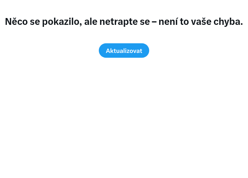The height and width of the screenshot is (178, 248).
Task: Click the "Něco se pokazilo" error heading
Action: [x=124, y=22]
